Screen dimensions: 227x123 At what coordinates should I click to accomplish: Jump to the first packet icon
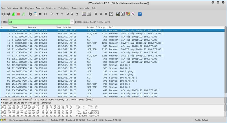click(x=72, y=14)
